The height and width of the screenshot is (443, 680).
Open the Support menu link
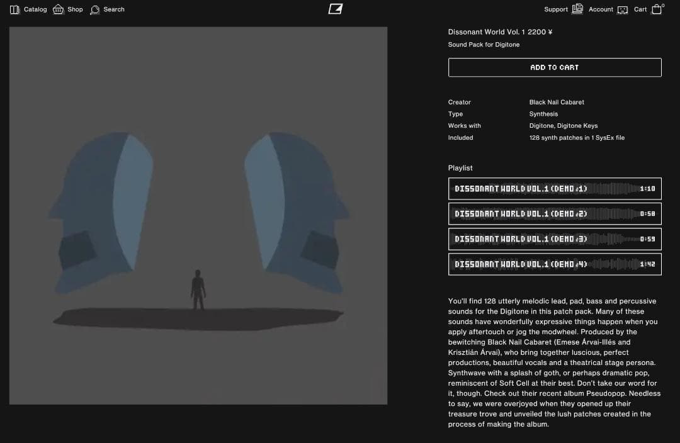pos(556,9)
